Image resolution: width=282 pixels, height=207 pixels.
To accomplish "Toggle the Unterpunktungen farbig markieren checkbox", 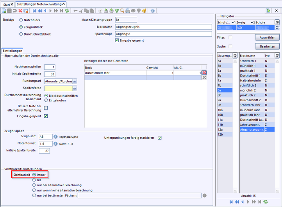I will pyautogui.click(x=159, y=138).
